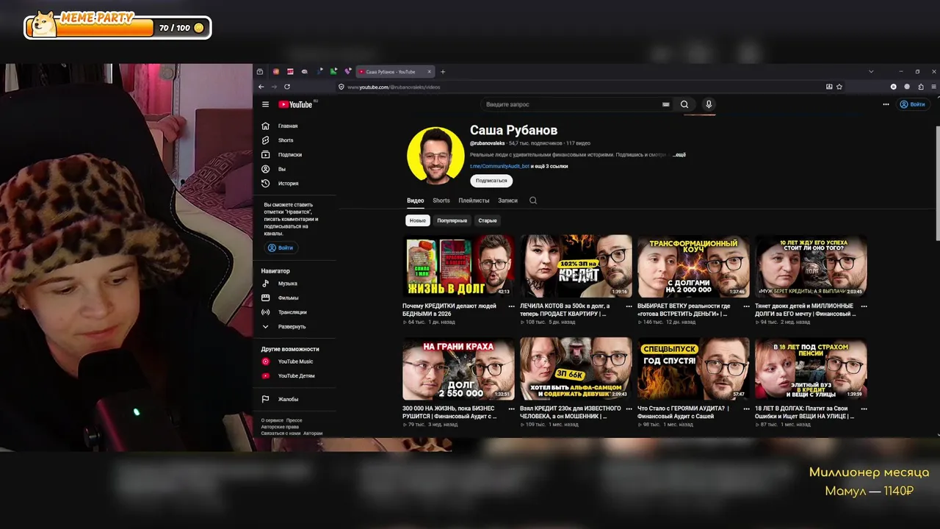This screenshot has width=940, height=529.
Task: Open the ЖИЗНЬ В ДОЛГ video thumbnail
Action: point(458,266)
